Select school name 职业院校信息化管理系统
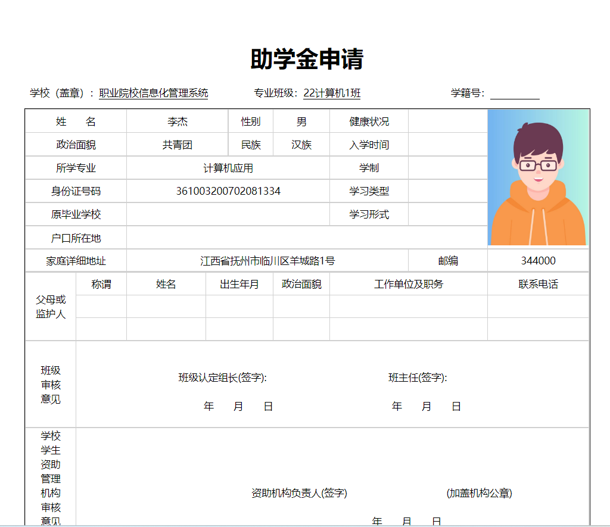Image resolution: width=610 pixels, height=527 pixels. [x=153, y=93]
